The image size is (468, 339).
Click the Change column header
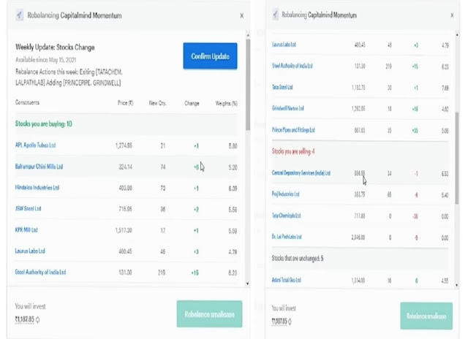point(192,103)
